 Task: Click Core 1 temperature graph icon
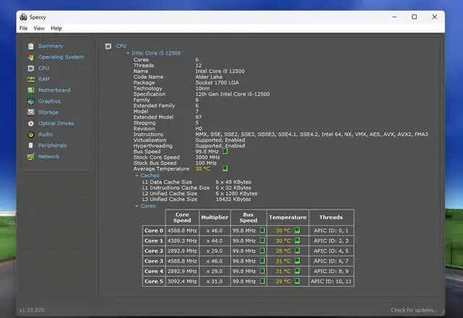(x=297, y=241)
